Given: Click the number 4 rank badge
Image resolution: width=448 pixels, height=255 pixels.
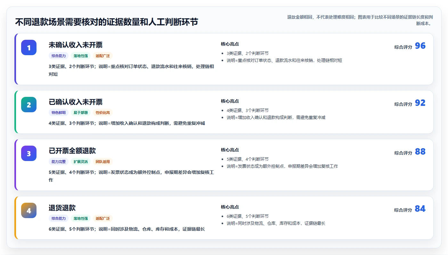Looking at the screenshot, I should coord(29,210).
